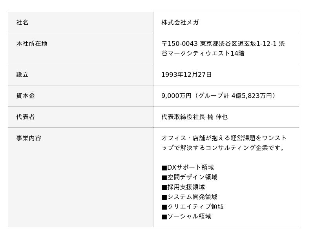This screenshot has height=239, width=314.
Task: Click the ソーシャル領域 bullet item
Action: coord(186,216)
